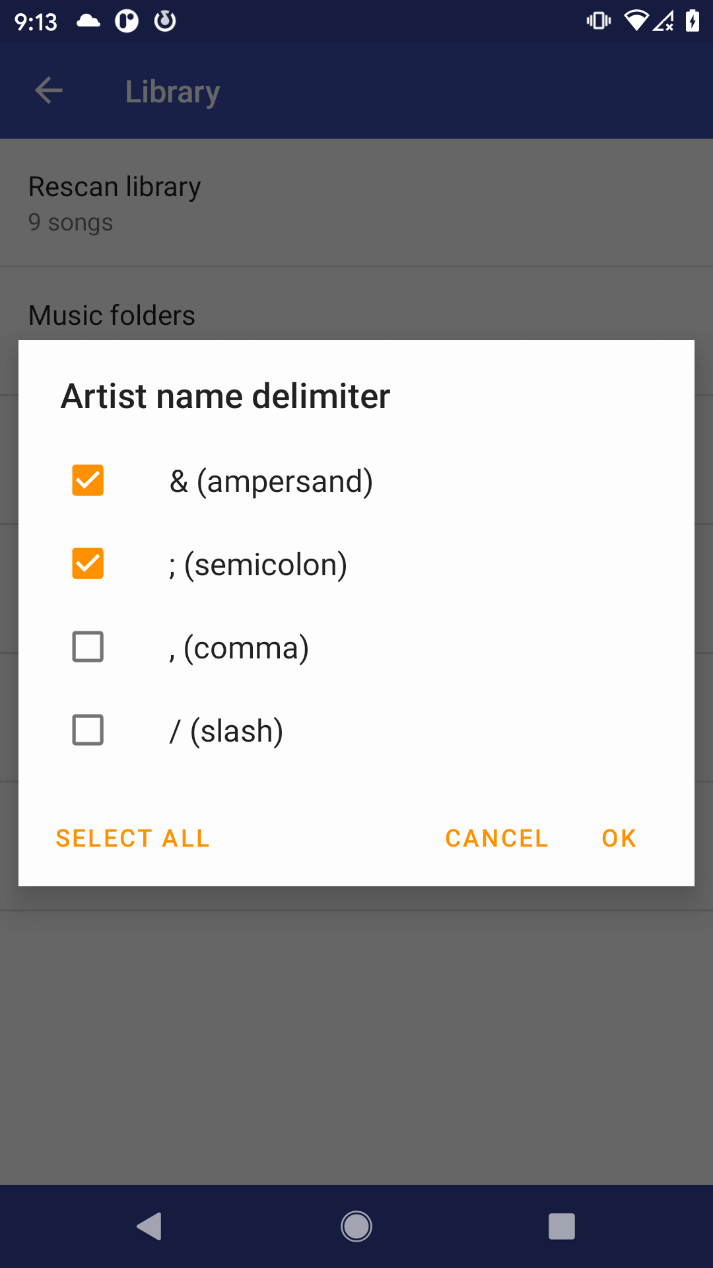Tap the battery charging status icon

click(692, 21)
